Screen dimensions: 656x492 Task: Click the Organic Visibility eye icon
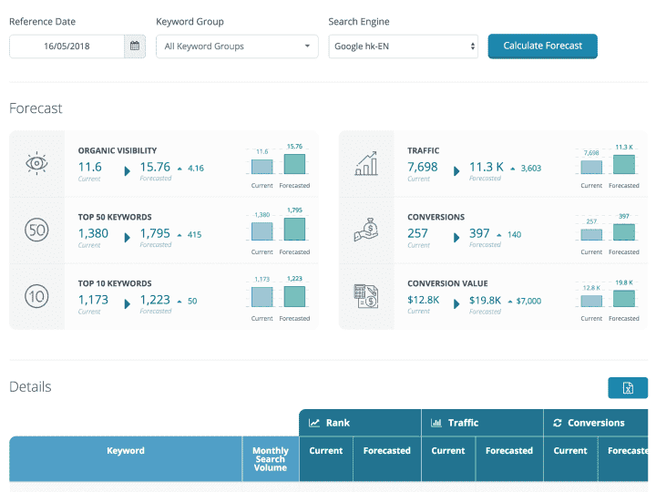pos(36,164)
